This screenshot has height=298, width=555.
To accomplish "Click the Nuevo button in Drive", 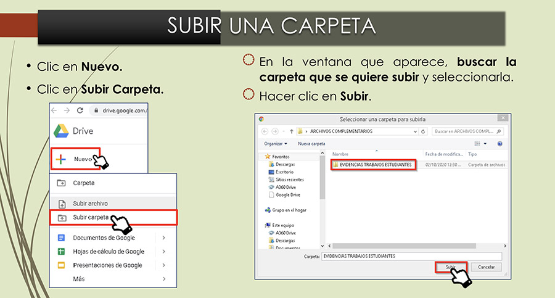I will point(76,159).
